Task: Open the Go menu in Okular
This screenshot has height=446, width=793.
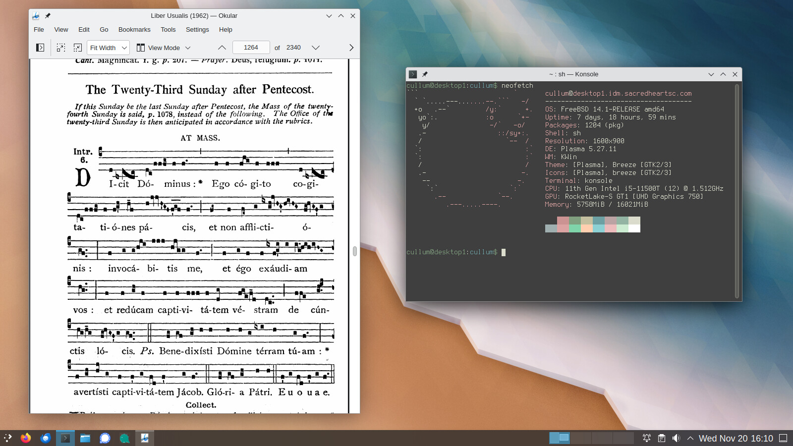Action: [104, 29]
